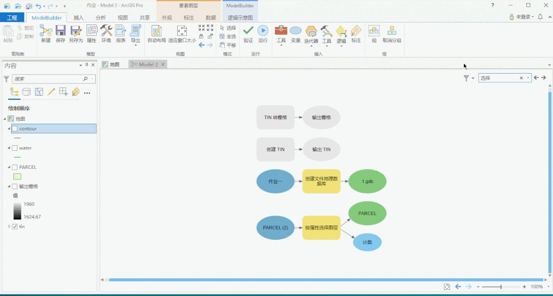Toggle the 输出栅格 layer checkbox
This screenshot has width=553, height=296.
[x=15, y=187]
